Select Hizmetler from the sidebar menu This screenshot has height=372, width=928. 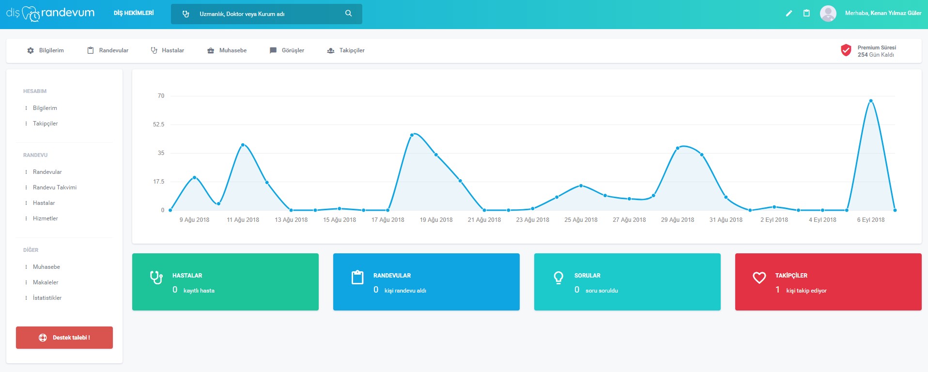46,218
